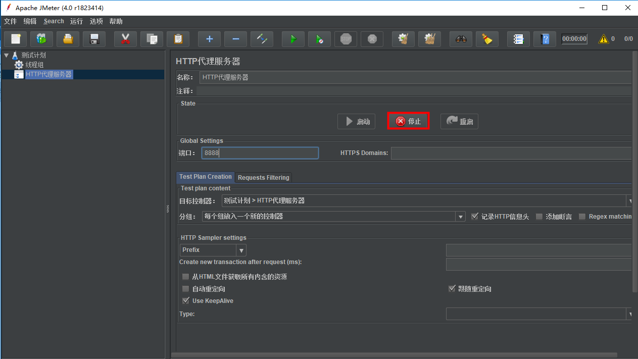Open the 帮助 menu
Screen dimensions: 638x359
[x=116, y=21]
